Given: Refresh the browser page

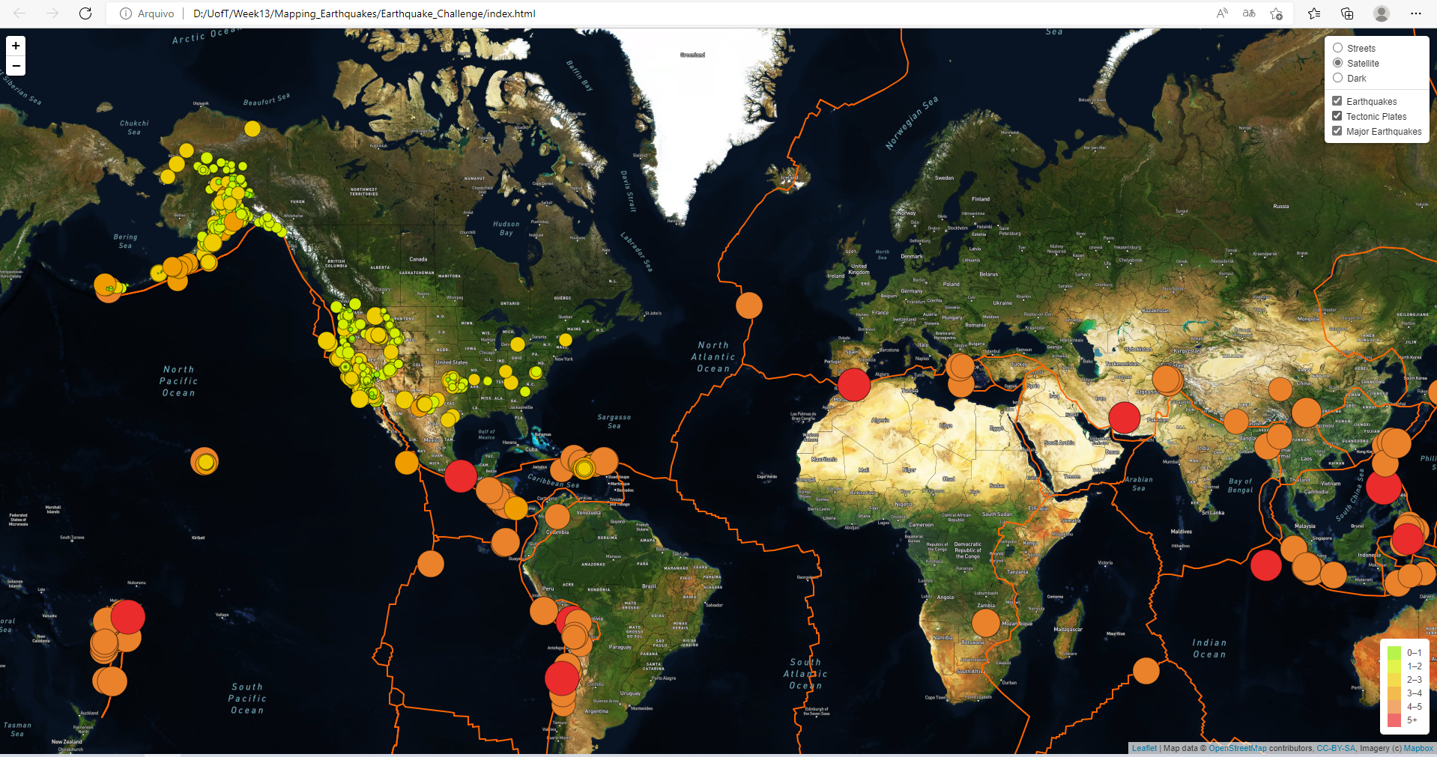Looking at the screenshot, I should (85, 13).
